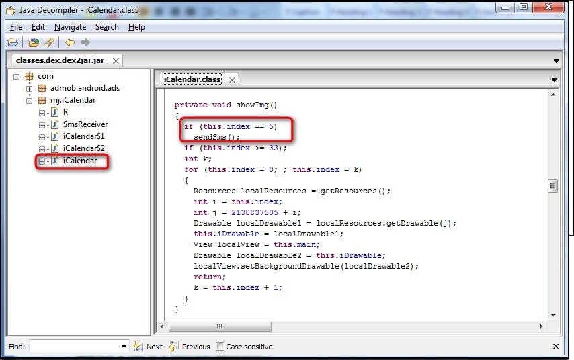Viewport: 574px width, 360px height.
Task: Expand the SmsReceiver class node
Action: (42, 124)
